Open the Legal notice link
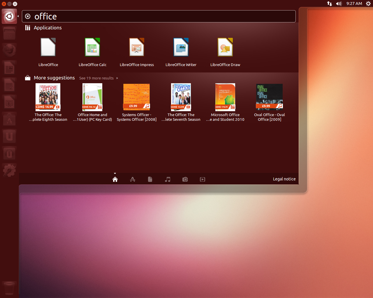Screen dimensions: 373x298 coord(284,179)
